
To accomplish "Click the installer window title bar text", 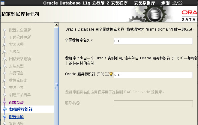I will [x=113, y=3].
